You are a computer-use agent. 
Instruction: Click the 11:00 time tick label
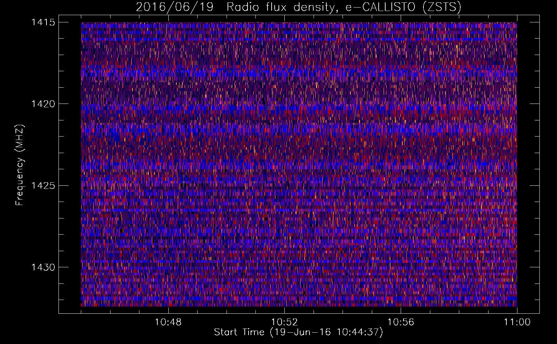[517, 322]
